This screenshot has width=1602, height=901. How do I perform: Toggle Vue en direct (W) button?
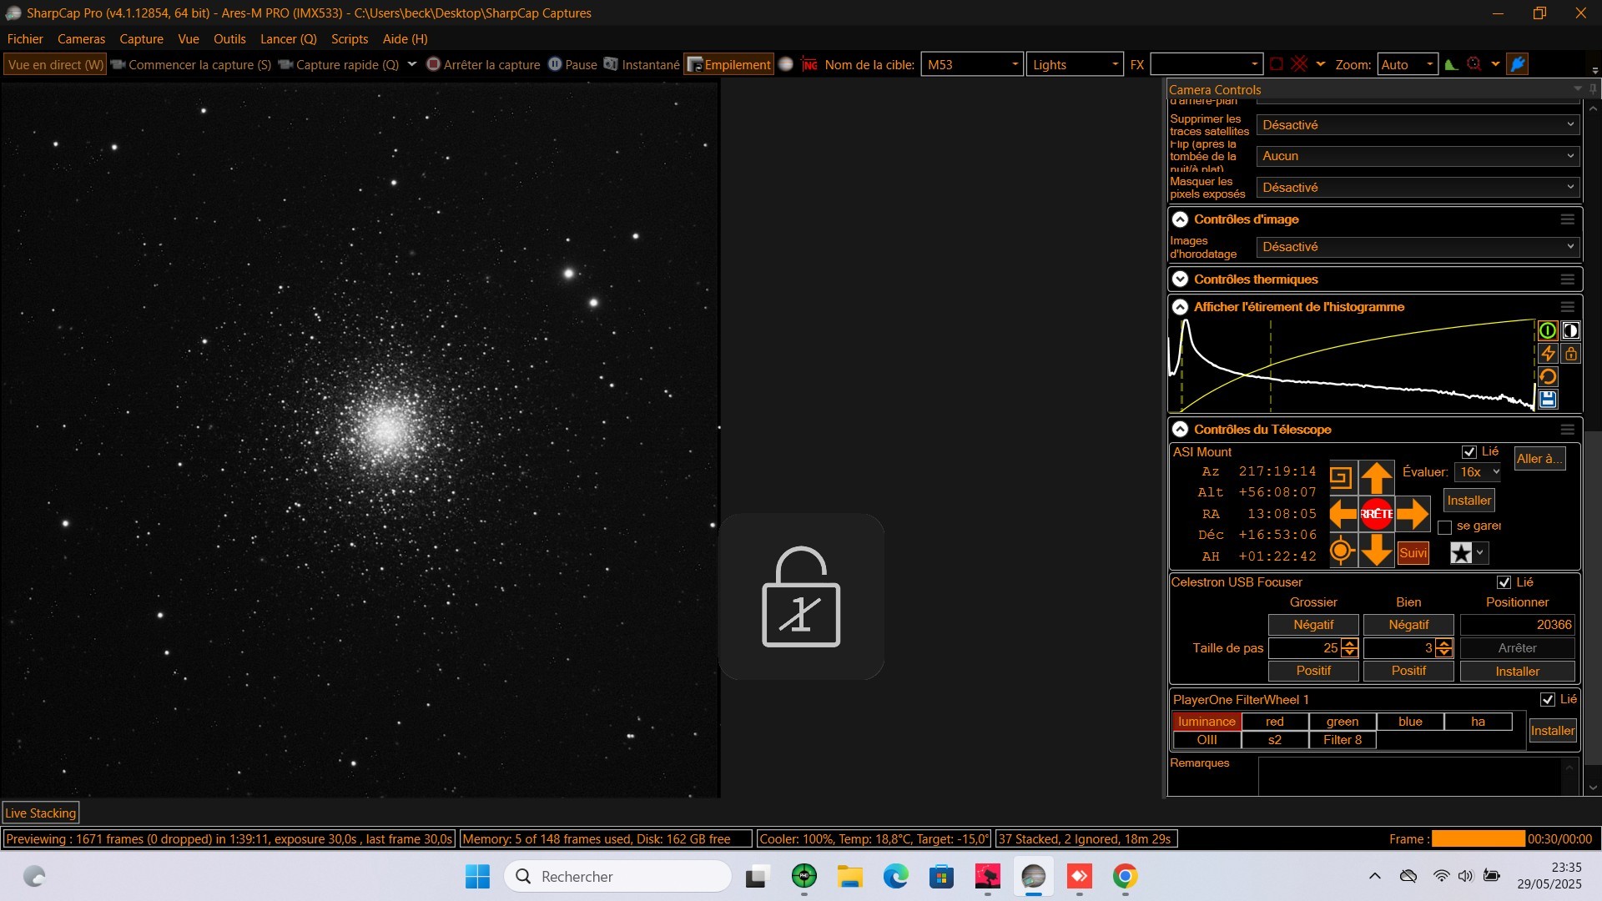[55, 64]
